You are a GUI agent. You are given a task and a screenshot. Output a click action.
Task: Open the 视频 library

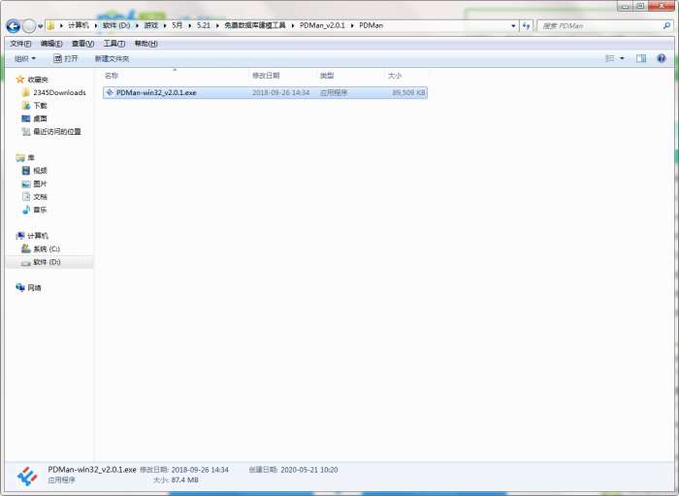pyautogui.click(x=40, y=171)
